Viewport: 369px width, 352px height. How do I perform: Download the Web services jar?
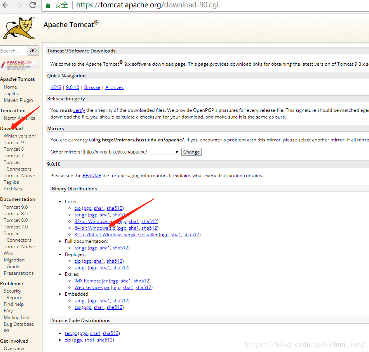pos(92,288)
